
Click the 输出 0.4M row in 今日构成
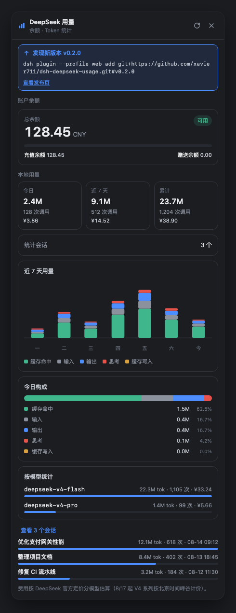pyautogui.click(x=118, y=430)
